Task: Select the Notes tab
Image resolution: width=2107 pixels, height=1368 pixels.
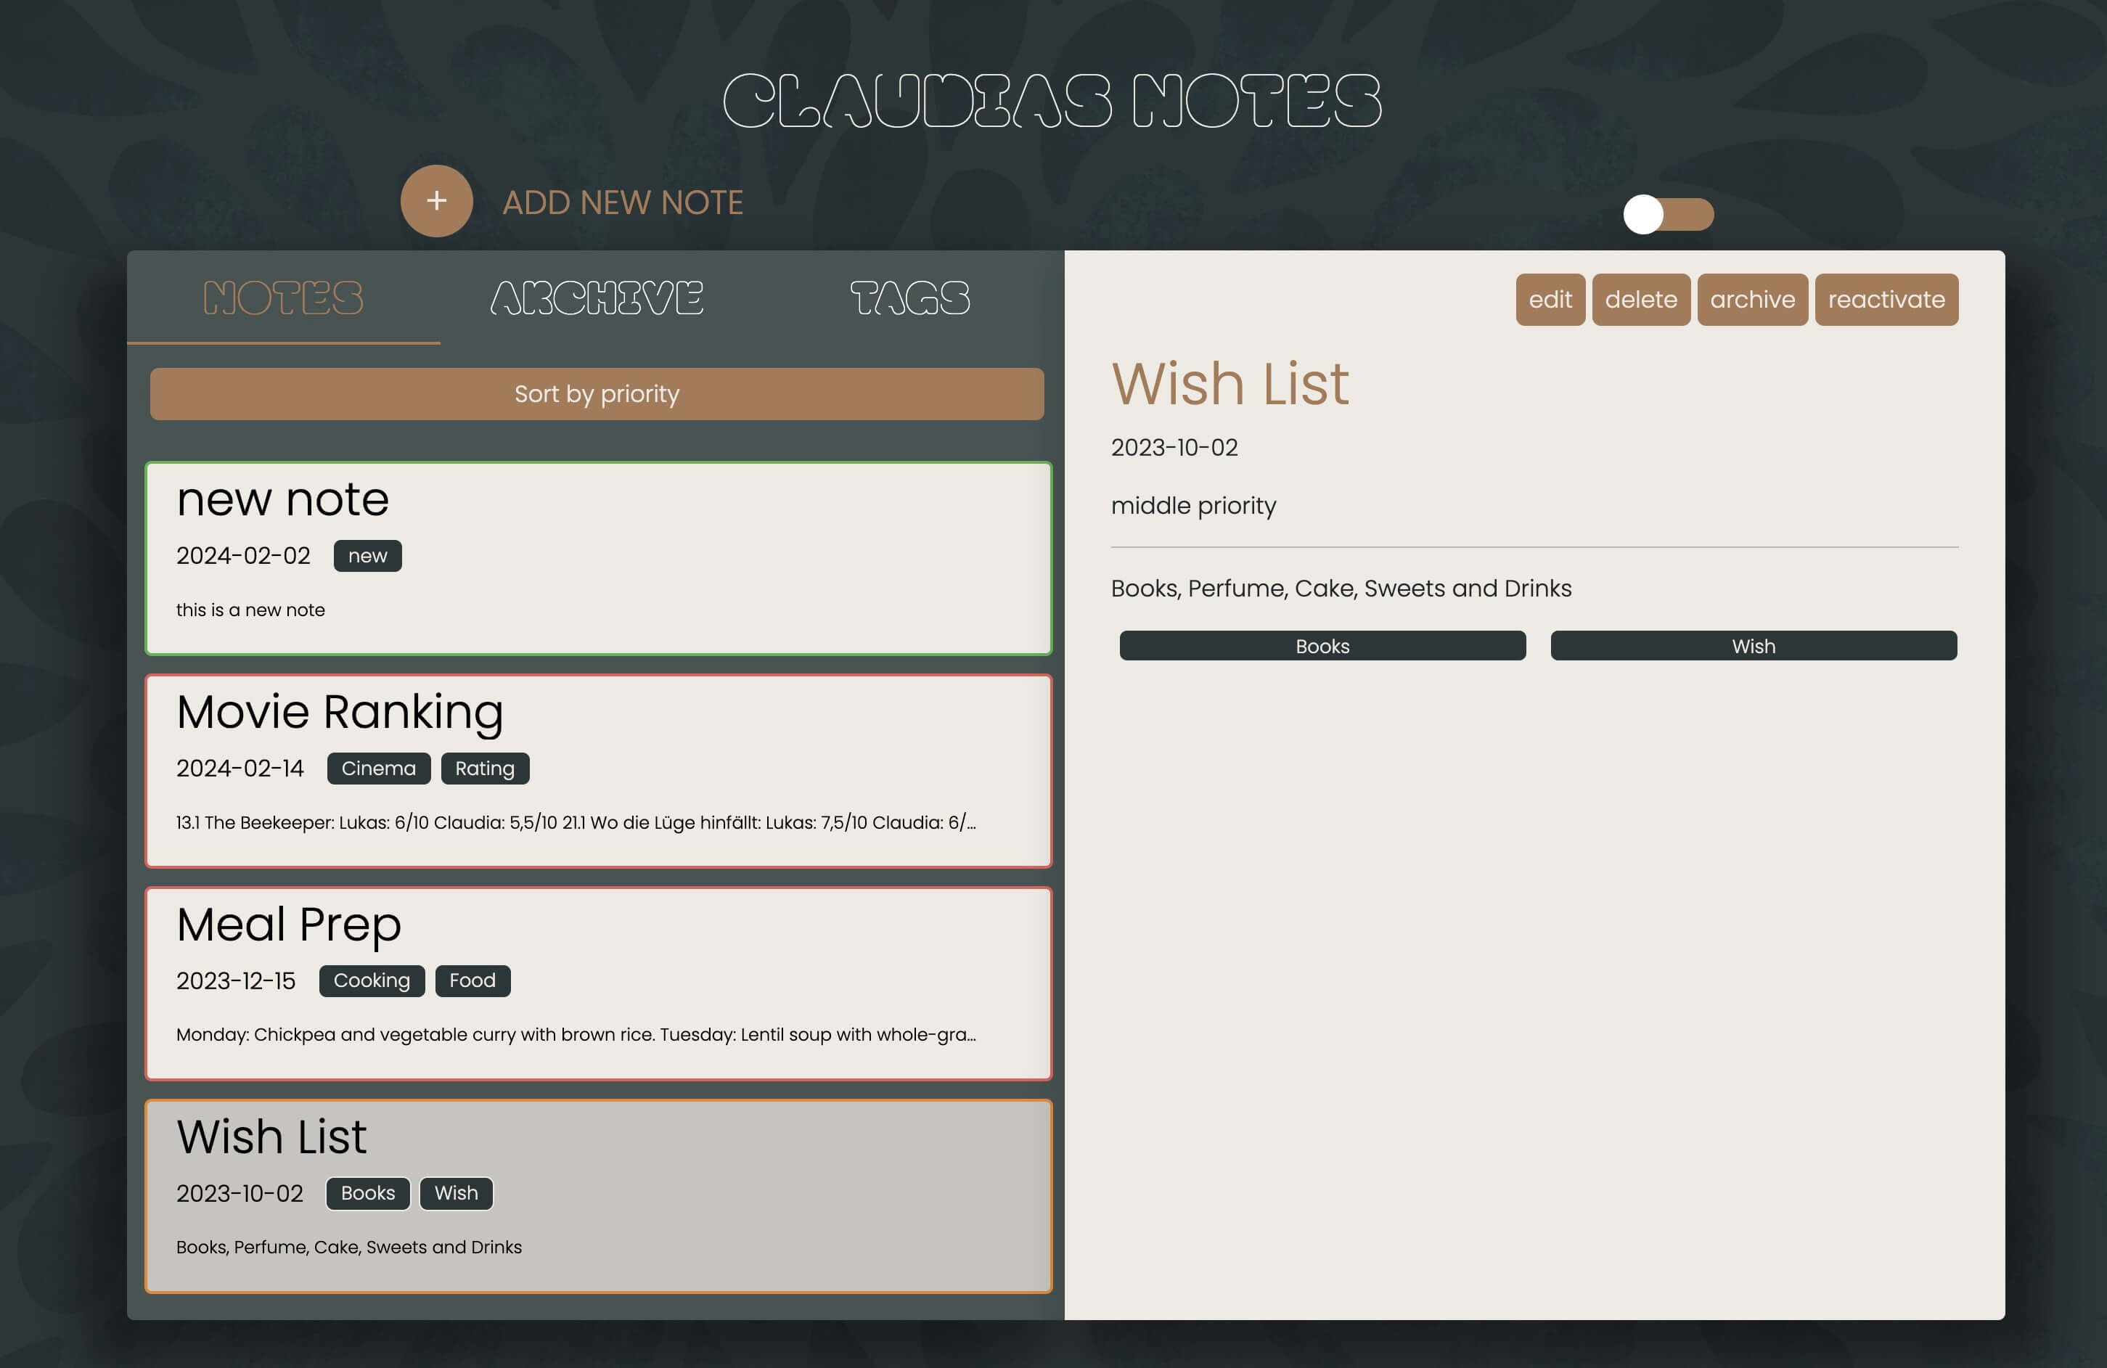Action: 282,298
